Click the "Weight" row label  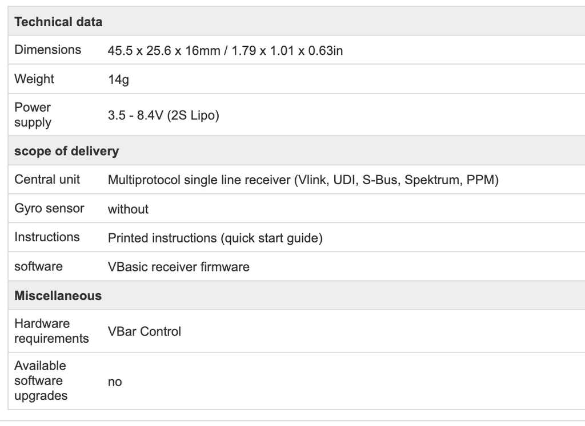click(x=34, y=79)
